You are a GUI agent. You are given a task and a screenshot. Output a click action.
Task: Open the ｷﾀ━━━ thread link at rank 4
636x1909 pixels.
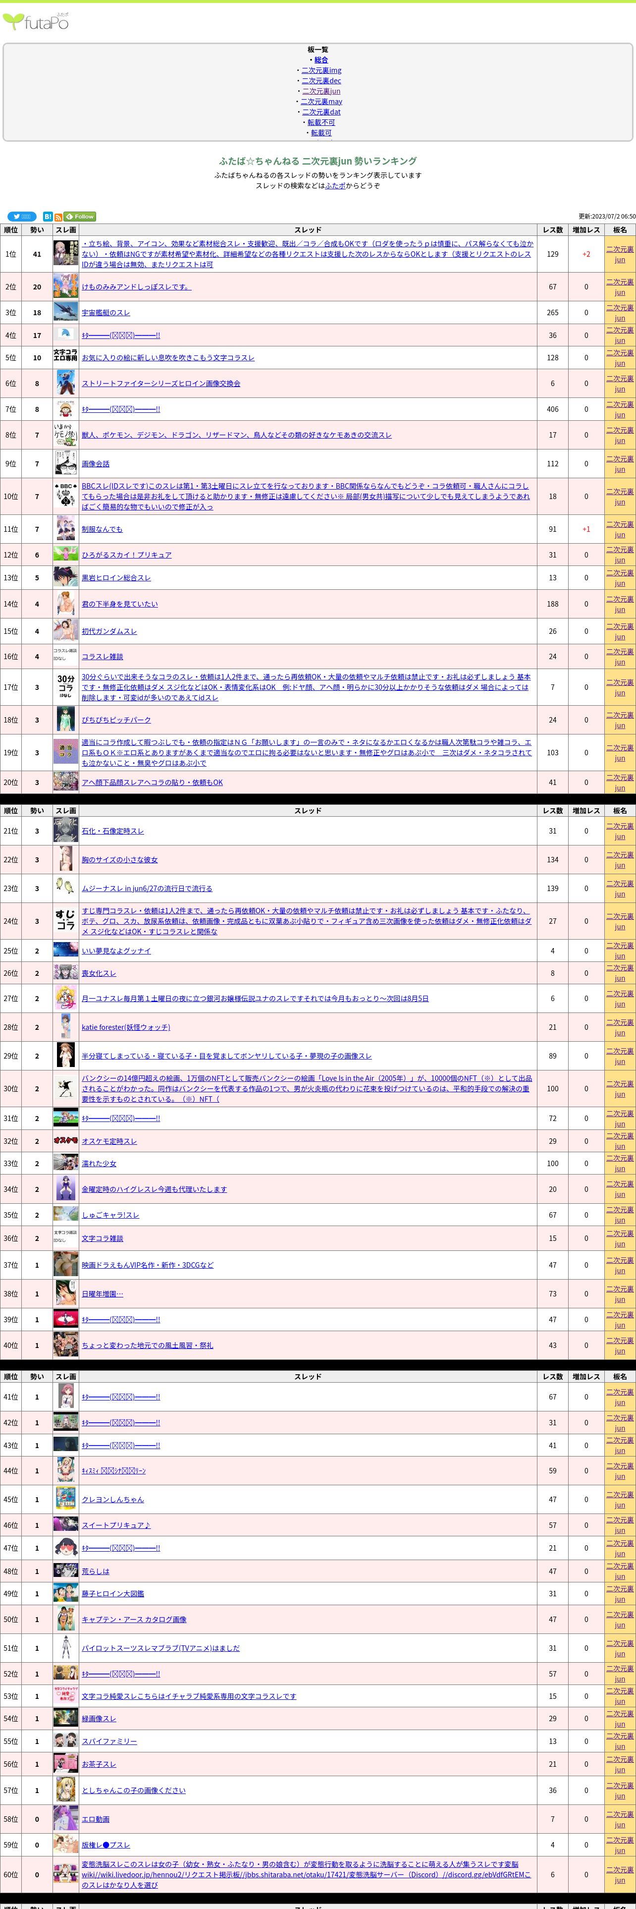[x=121, y=335]
